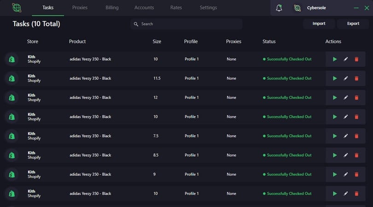Click Kith Shopify store in size 7.5 row

[34, 136]
